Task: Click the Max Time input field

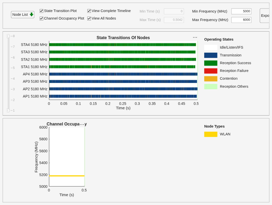Action: coord(174,20)
